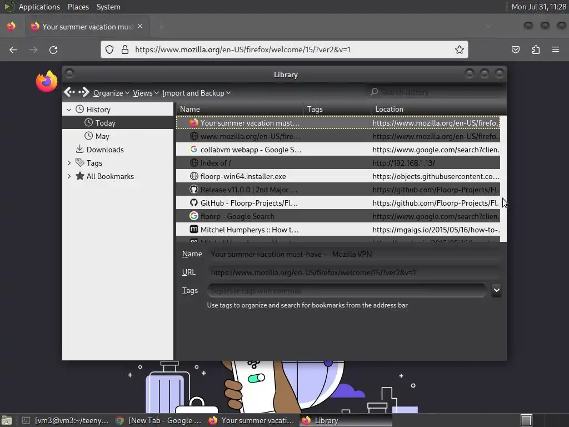Viewport: 569px width, 427px height.
Task: Click Library Go Back arrow
Action: 69,93
